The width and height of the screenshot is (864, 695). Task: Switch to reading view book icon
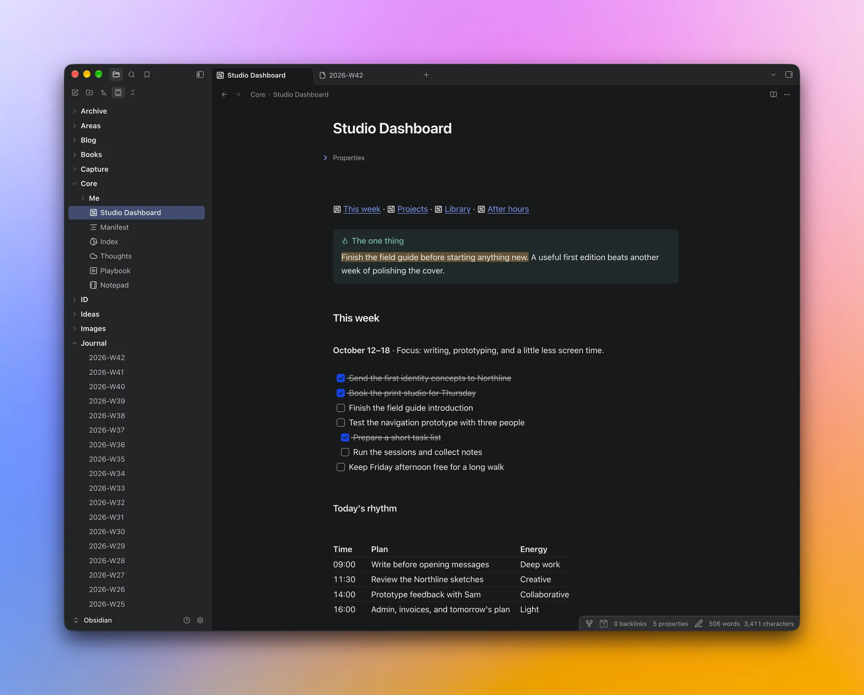[x=773, y=95]
